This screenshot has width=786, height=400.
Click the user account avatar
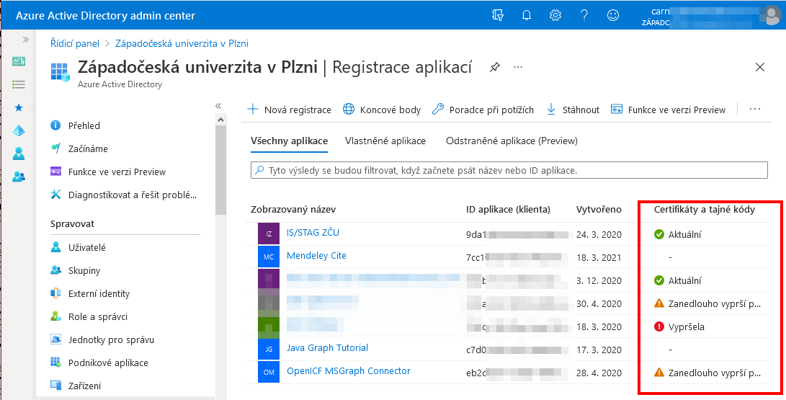770,16
